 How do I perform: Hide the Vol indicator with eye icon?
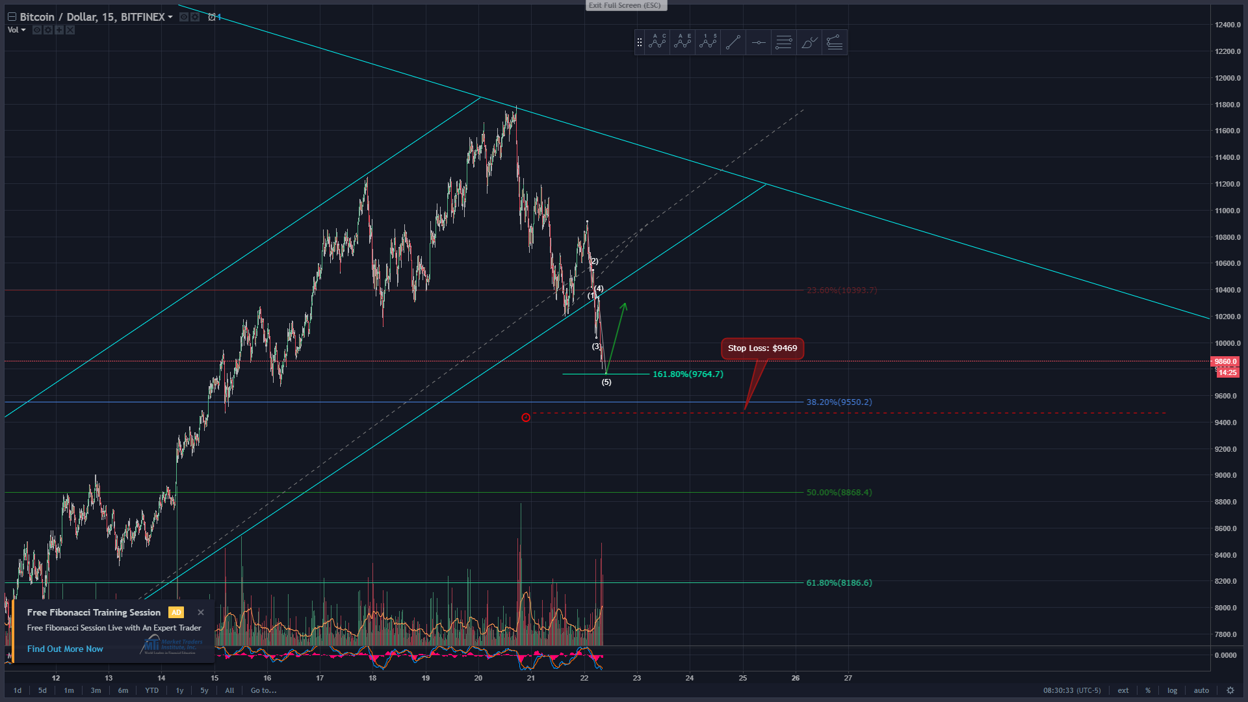[x=37, y=30]
